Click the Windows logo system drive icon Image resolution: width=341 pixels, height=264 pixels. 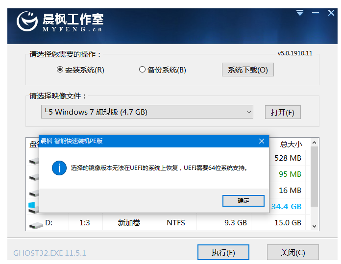[33, 208]
